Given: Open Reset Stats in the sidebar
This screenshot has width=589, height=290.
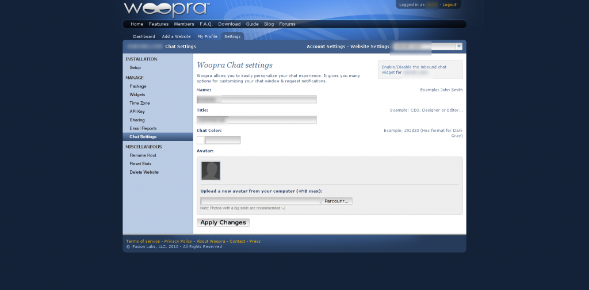Looking at the screenshot, I should click(x=140, y=164).
